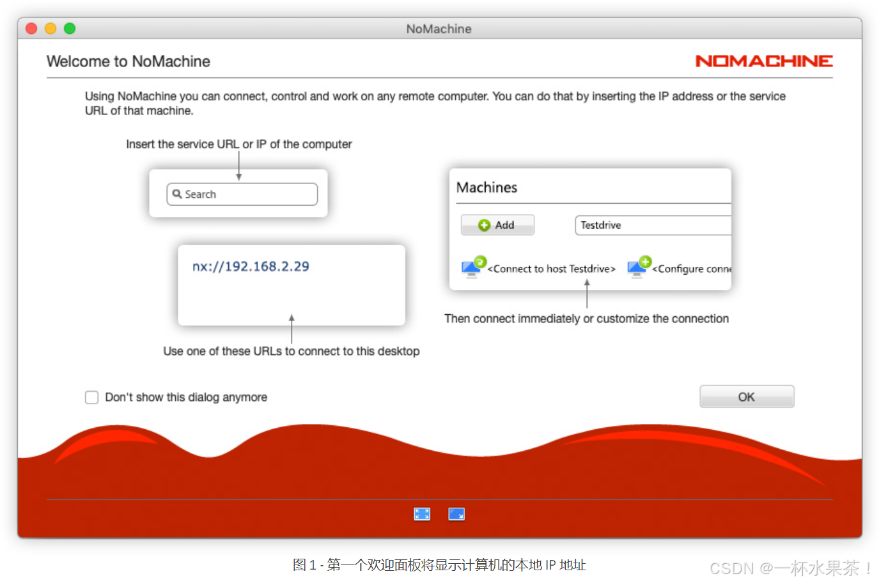
Task: Click the green zoom window button
Action: (70, 28)
